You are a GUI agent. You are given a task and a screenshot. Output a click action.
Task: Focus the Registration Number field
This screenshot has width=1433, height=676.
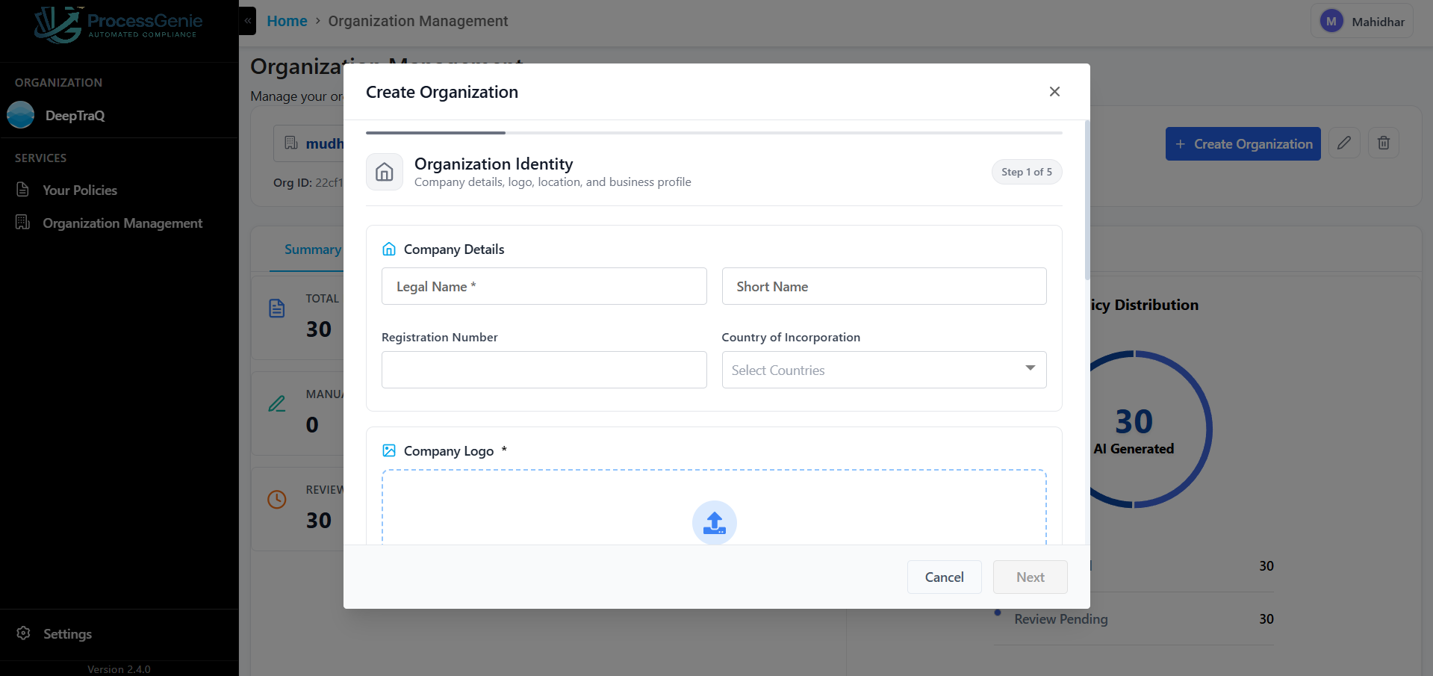544,370
